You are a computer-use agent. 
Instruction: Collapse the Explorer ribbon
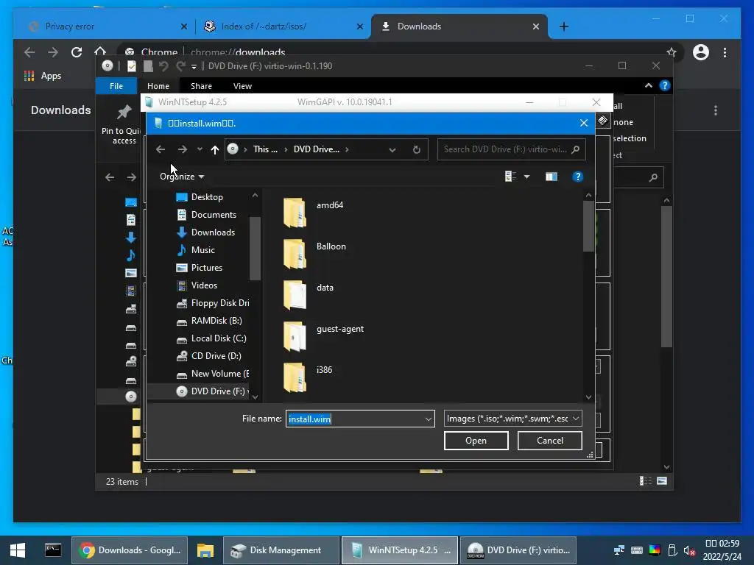pos(648,85)
